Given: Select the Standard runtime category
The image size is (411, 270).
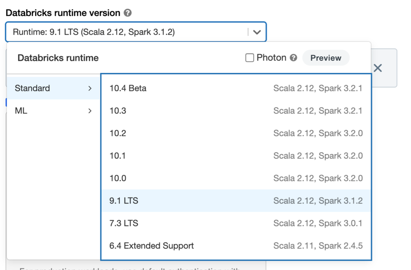Looking at the screenshot, I should pos(33,88).
